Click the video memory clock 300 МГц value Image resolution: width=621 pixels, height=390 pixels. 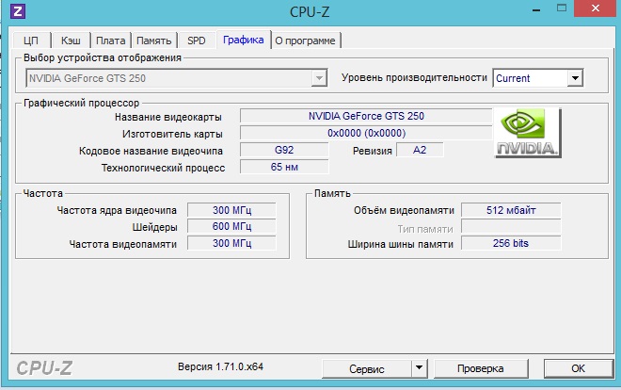(232, 243)
